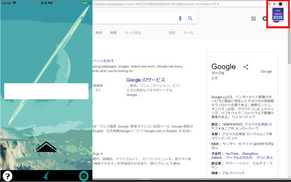291x182 pixels.
Task: Click the Google logo thumbnail in the panel
Action: click(266, 71)
